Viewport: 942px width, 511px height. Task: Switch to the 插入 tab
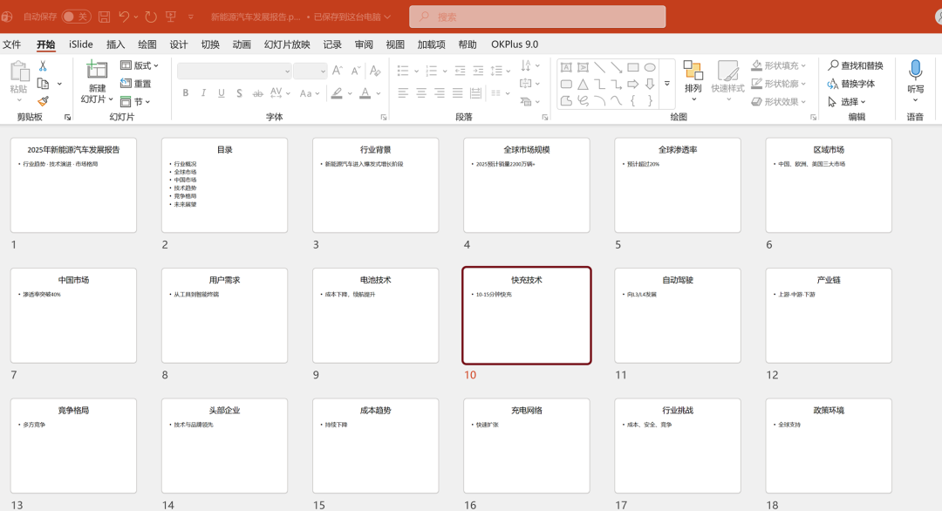click(x=115, y=44)
